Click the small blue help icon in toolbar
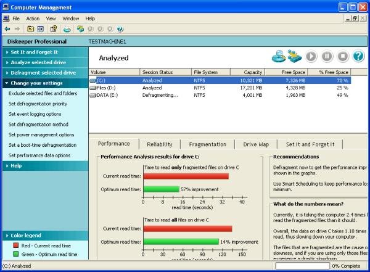 [x=120, y=29]
